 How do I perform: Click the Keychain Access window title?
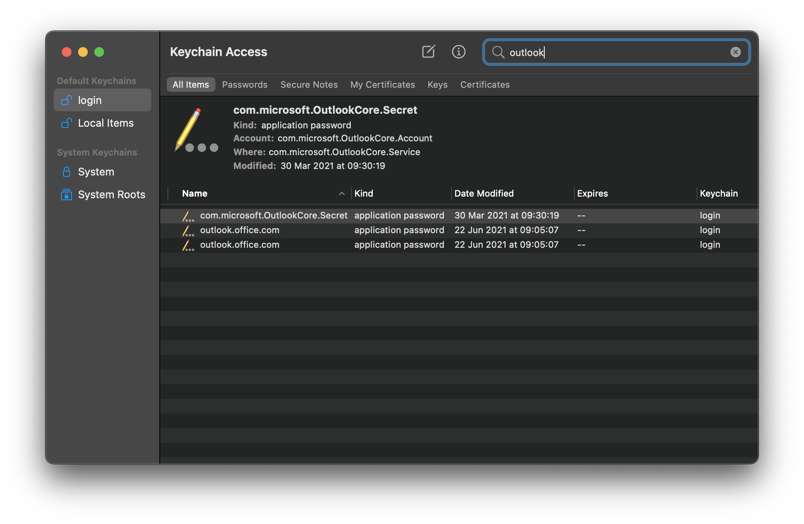click(218, 52)
